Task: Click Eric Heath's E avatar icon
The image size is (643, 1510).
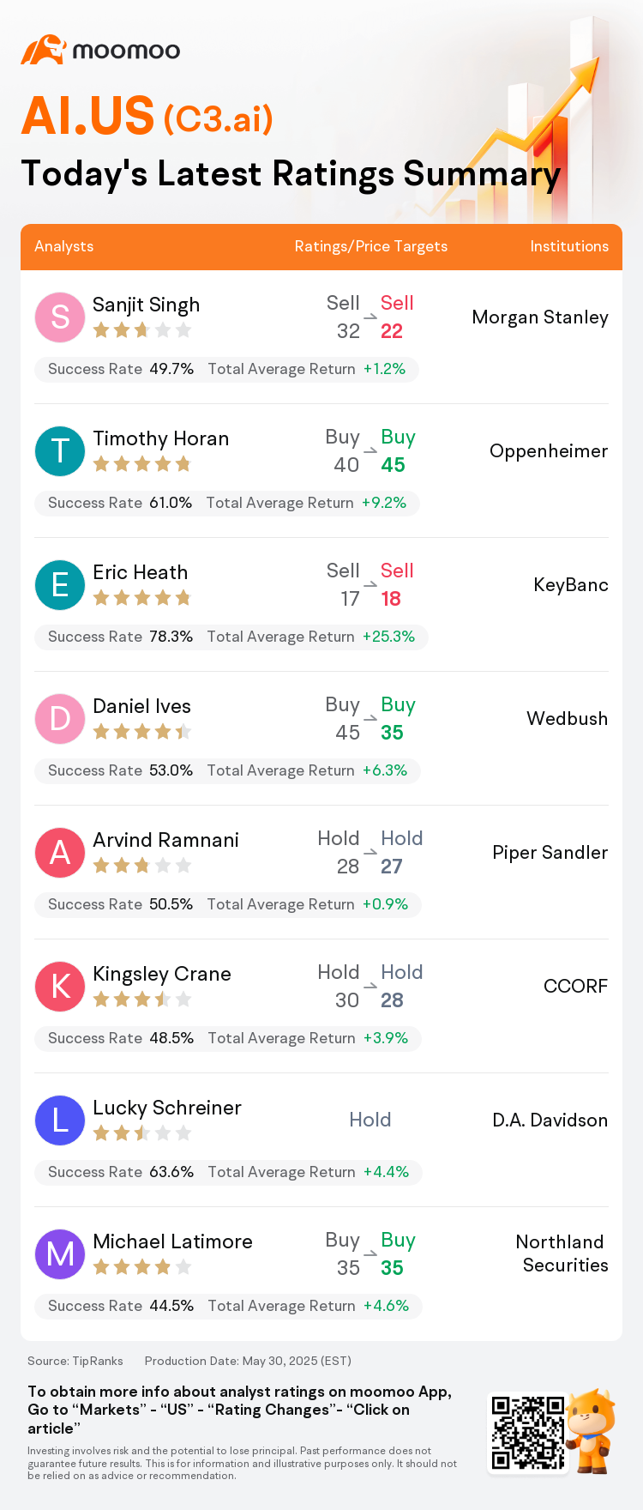Action: coord(60,584)
